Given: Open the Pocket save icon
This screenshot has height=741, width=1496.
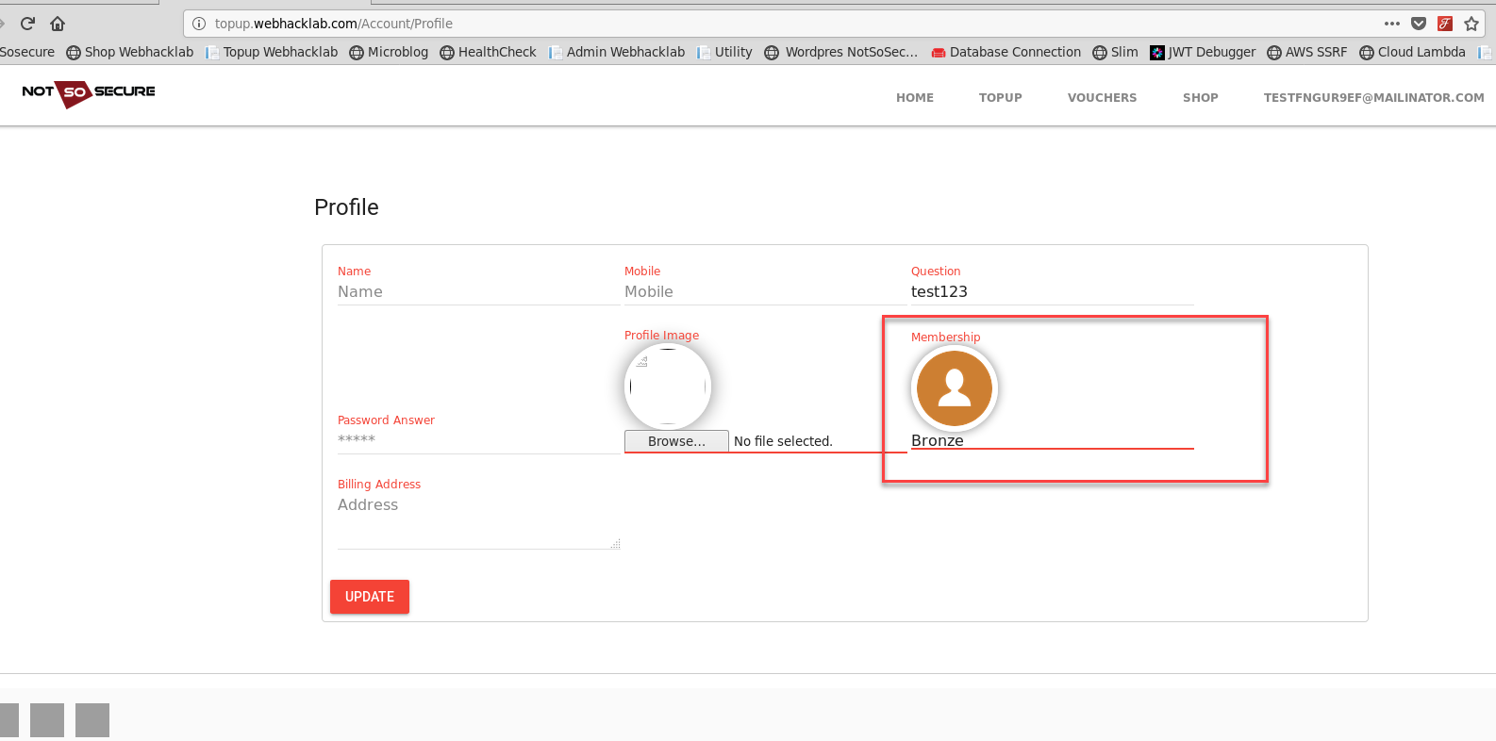Looking at the screenshot, I should 1418,24.
